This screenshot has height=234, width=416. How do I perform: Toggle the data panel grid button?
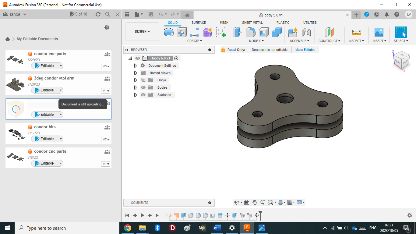coord(127,14)
